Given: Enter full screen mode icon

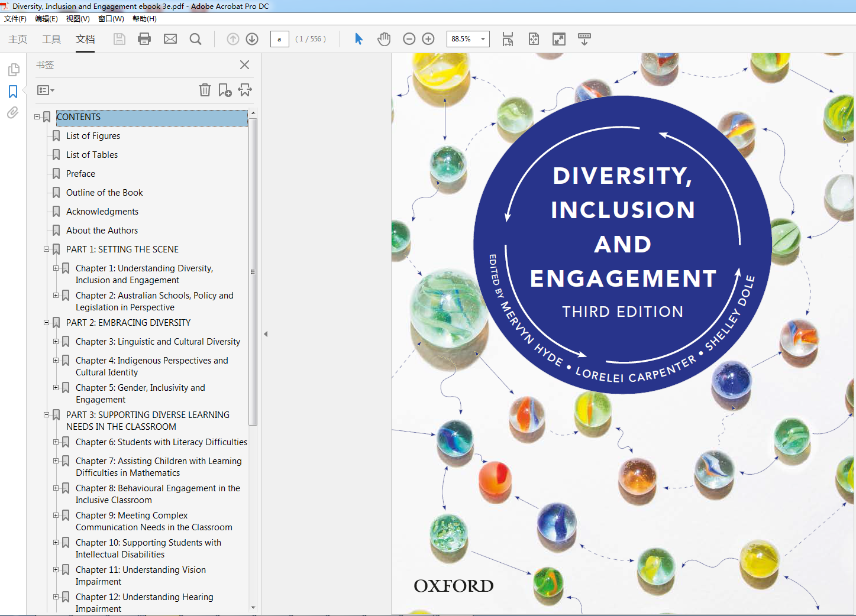Looking at the screenshot, I should pos(558,39).
